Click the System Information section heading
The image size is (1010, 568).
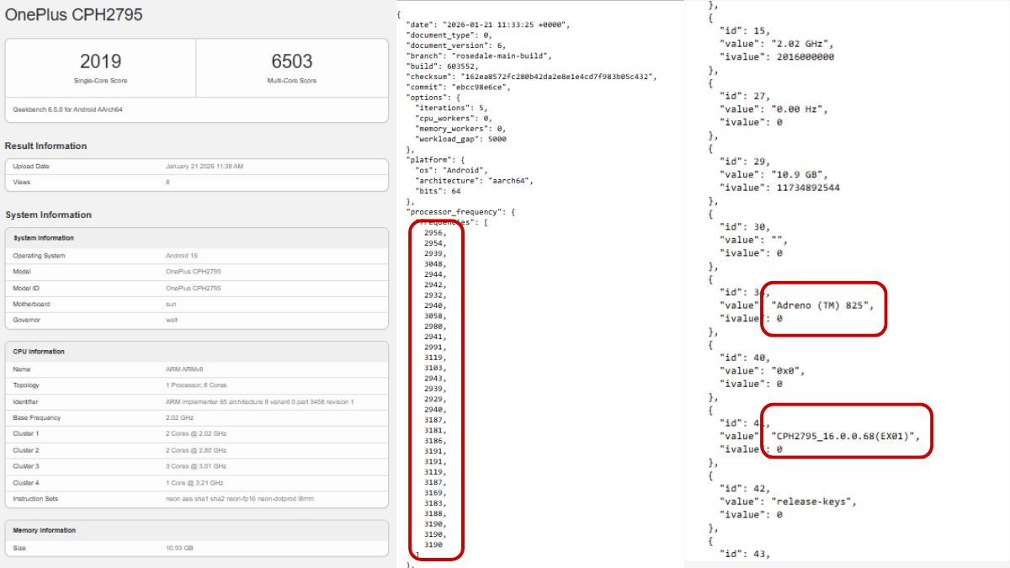click(48, 215)
